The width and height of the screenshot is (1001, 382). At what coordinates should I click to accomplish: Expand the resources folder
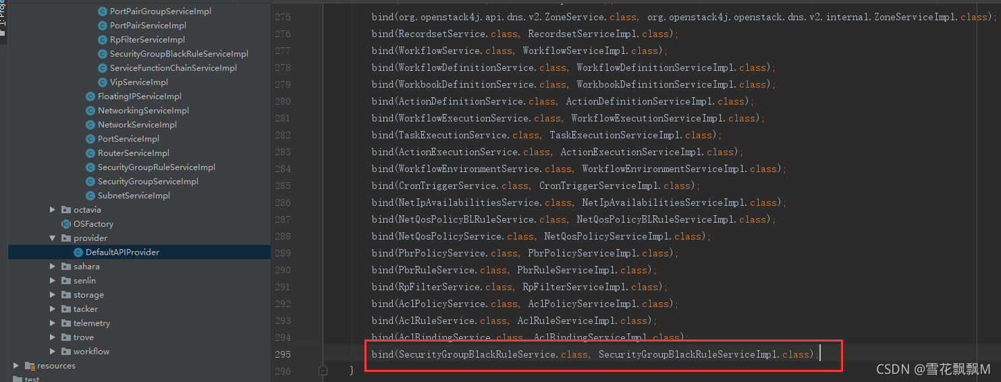coord(17,366)
